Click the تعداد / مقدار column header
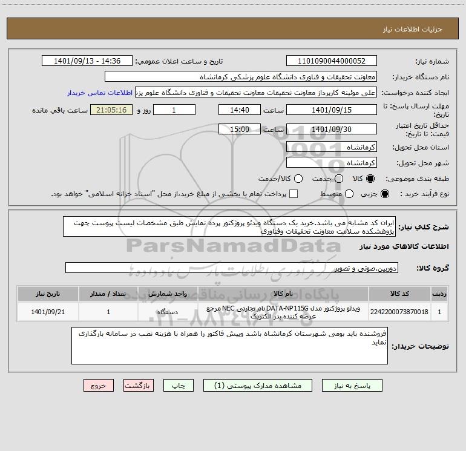The height and width of the screenshot is (451, 466). [108, 294]
